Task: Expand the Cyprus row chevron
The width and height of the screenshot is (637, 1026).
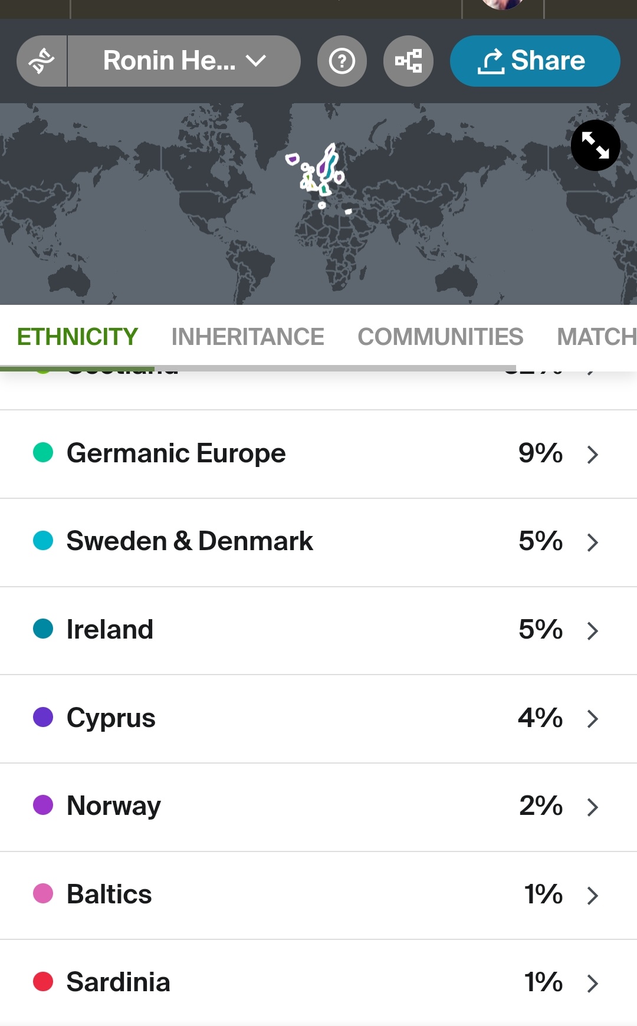Action: 593,719
